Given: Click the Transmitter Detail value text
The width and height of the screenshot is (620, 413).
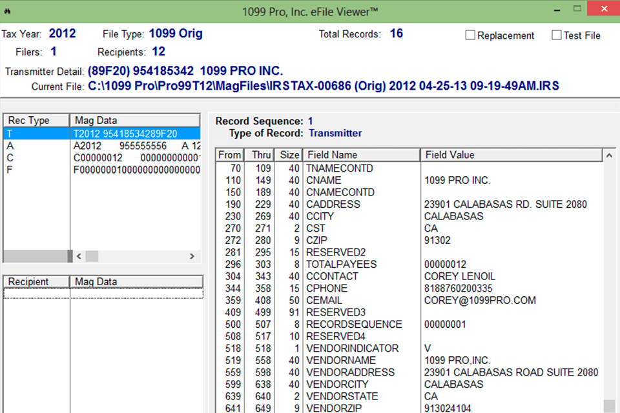Looking at the screenshot, I should pyautogui.click(x=185, y=71).
